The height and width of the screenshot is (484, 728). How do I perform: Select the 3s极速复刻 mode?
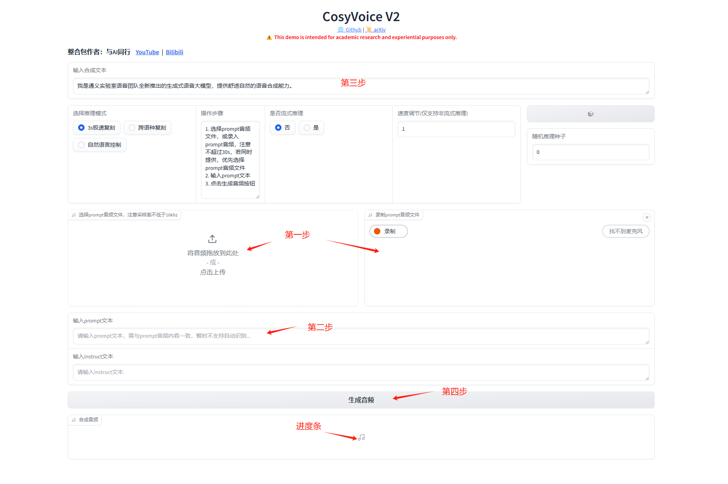97,128
